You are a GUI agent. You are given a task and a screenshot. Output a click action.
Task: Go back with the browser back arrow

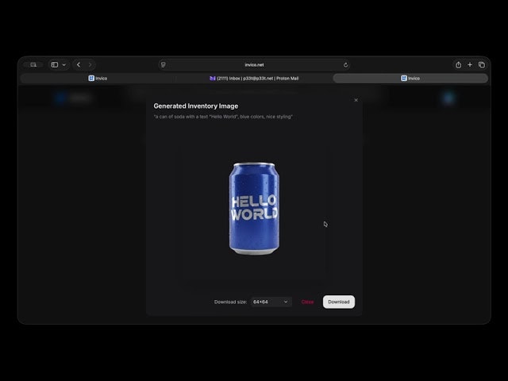[79, 65]
